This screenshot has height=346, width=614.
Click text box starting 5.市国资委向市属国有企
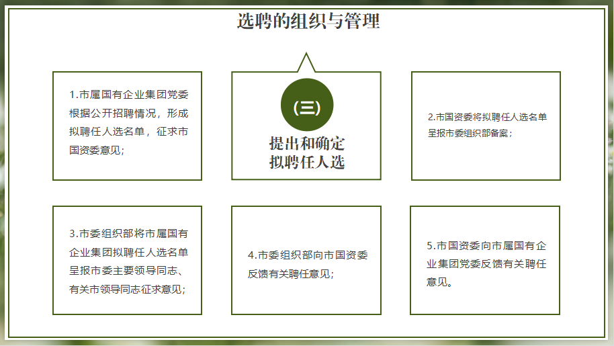(x=485, y=260)
